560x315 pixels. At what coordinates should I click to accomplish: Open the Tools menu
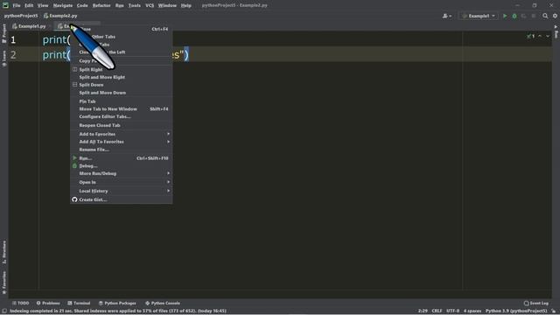click(x=134, y=5)
